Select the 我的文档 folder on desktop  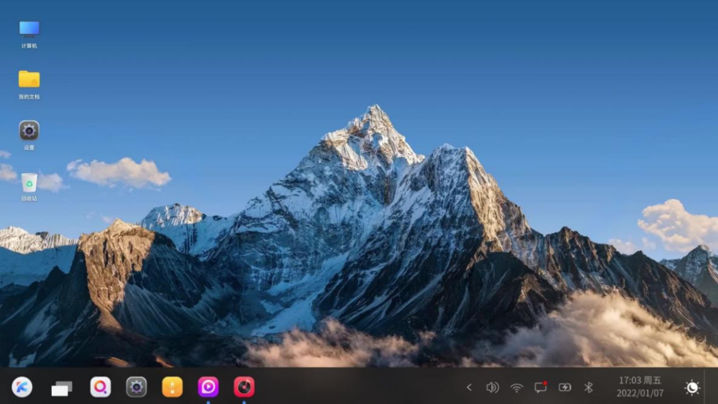point(29,85)
